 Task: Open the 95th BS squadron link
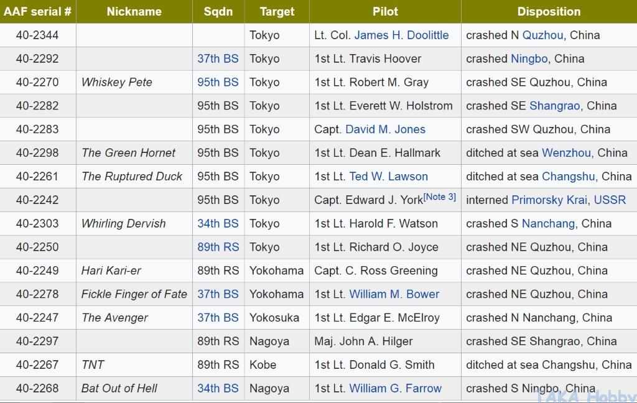218,83
